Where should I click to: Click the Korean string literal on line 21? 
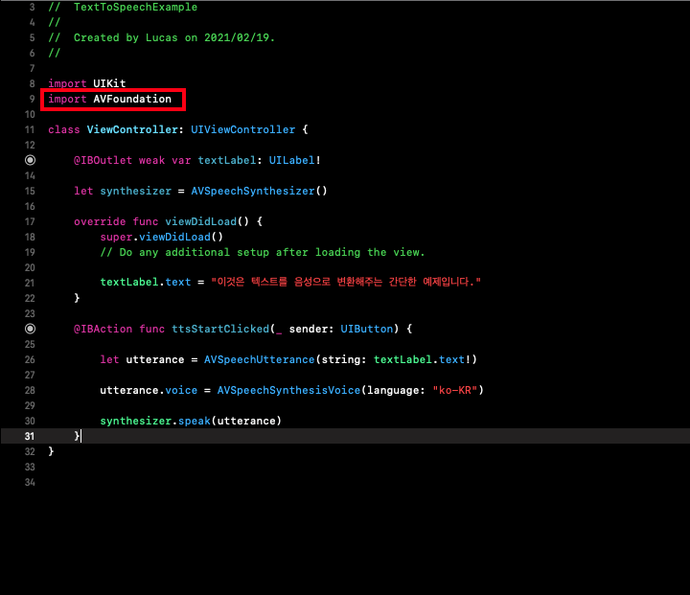point(346,282)
